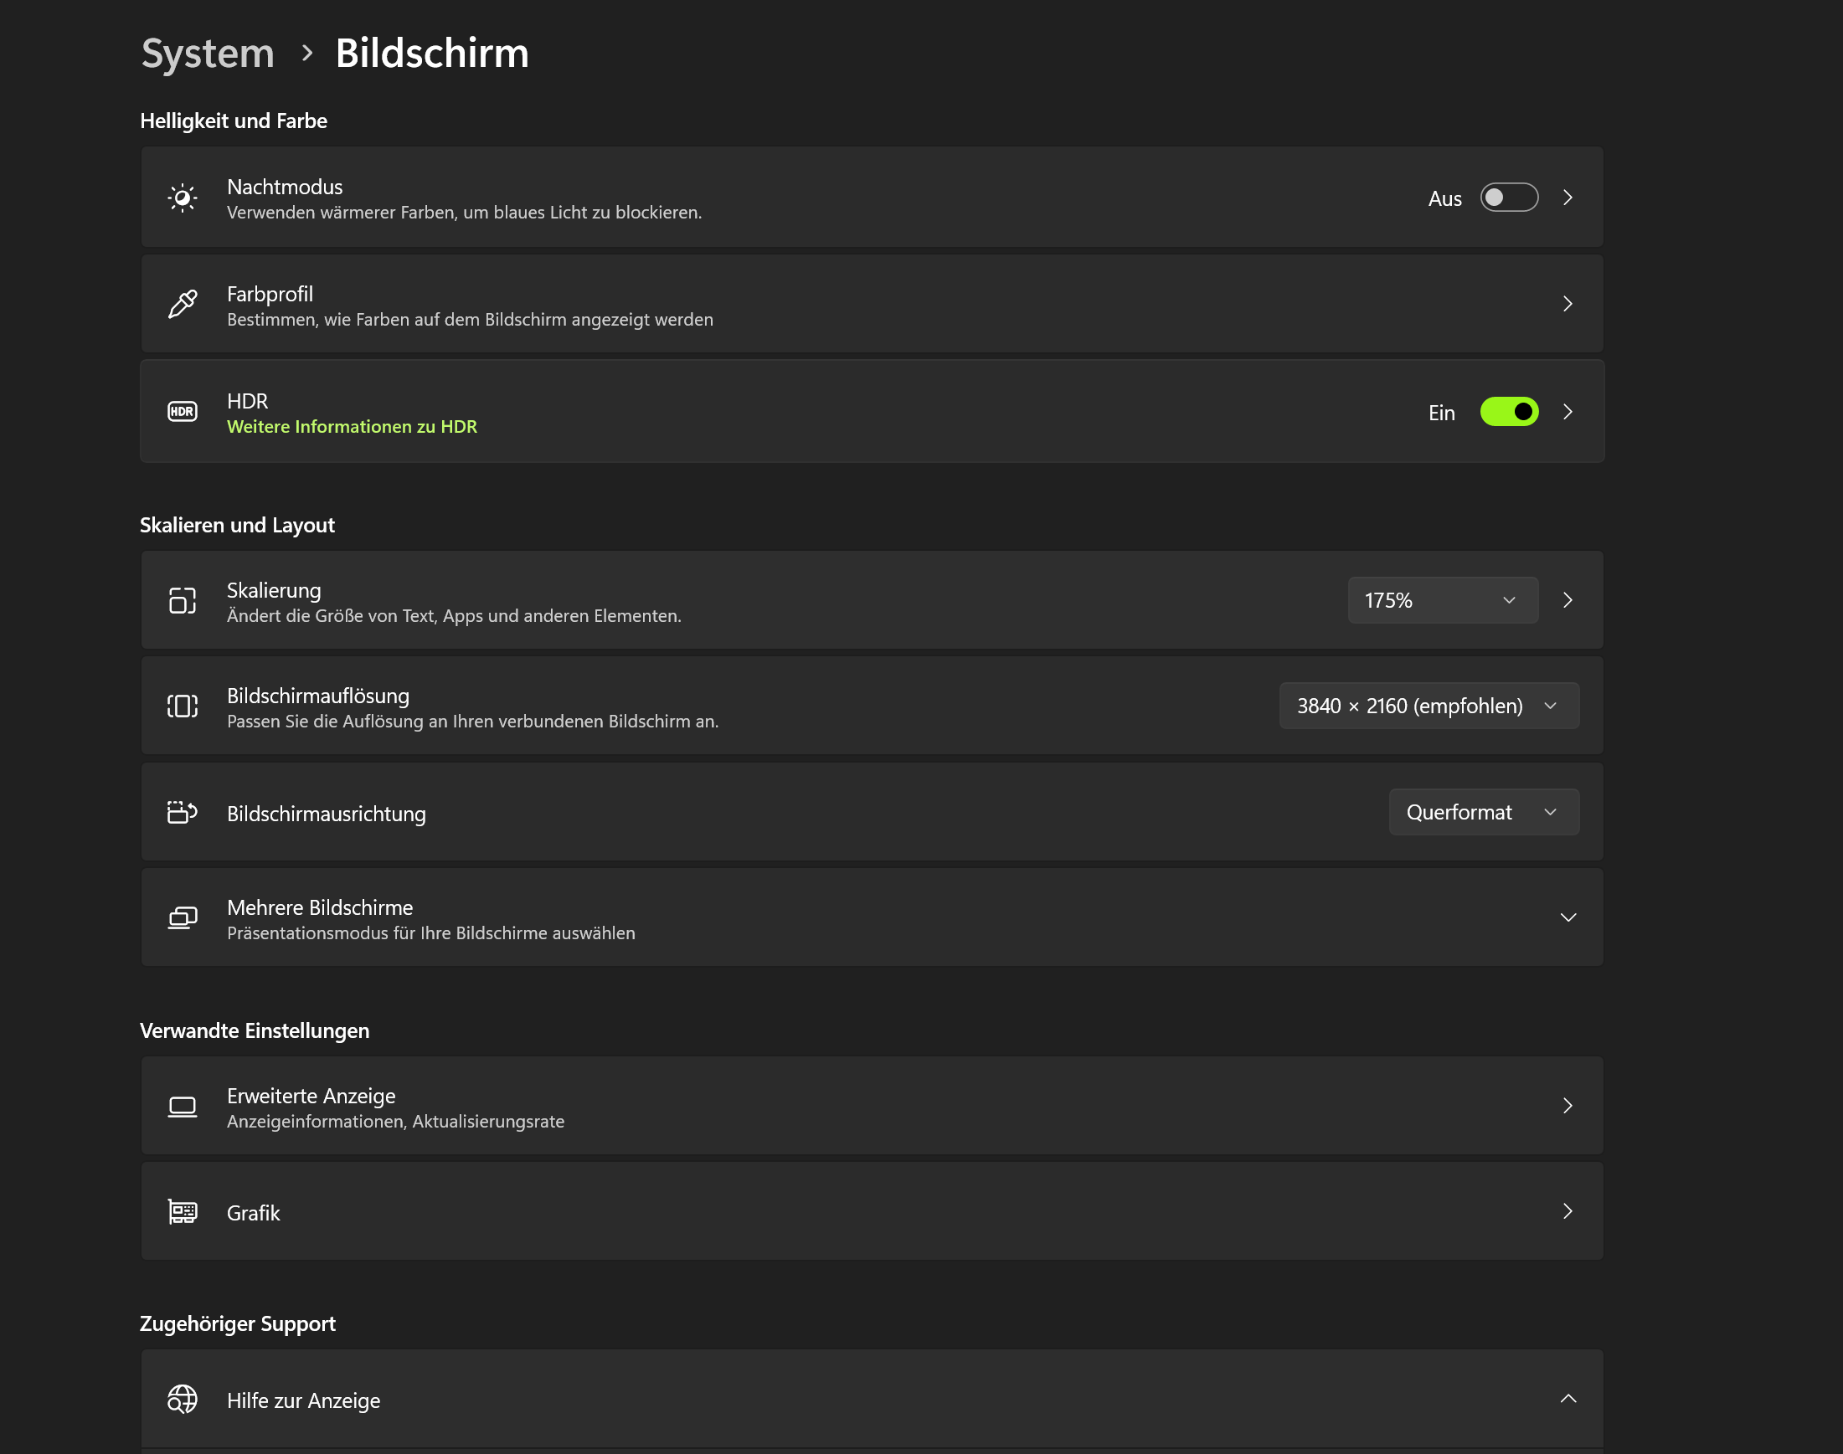
Task: Turn on the Nachtmodus toggle
Action: point(1508,198)
